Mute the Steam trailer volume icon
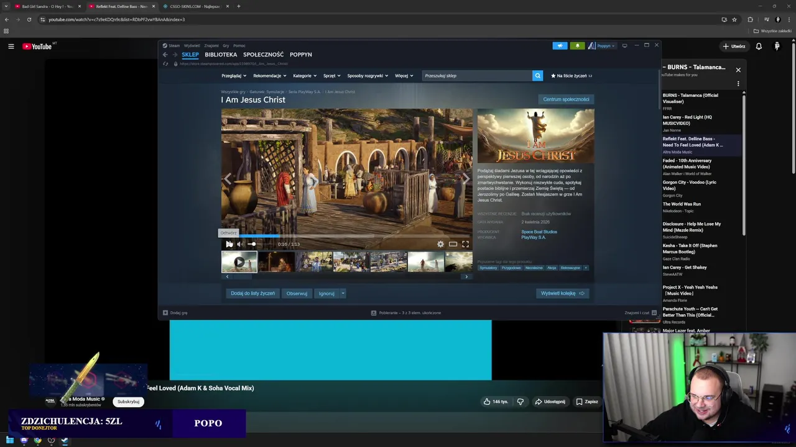The width and height of the screenshot is (796, 447). 240,244
